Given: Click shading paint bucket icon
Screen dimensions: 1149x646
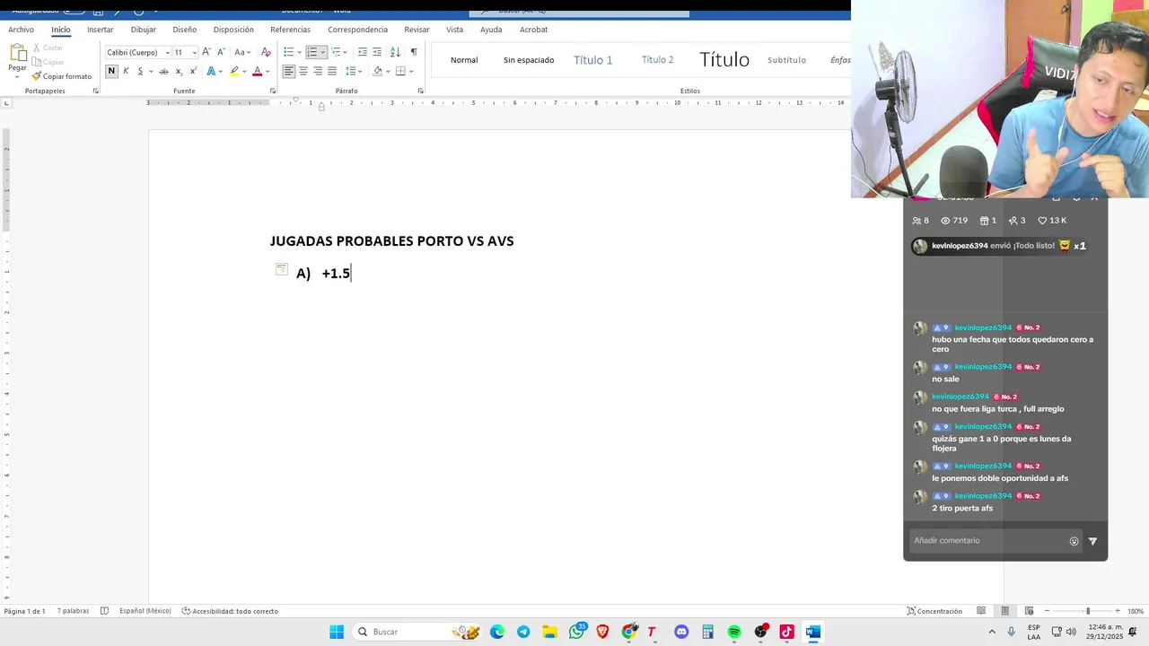Looking at the screenshot, I should coord(377,71).
